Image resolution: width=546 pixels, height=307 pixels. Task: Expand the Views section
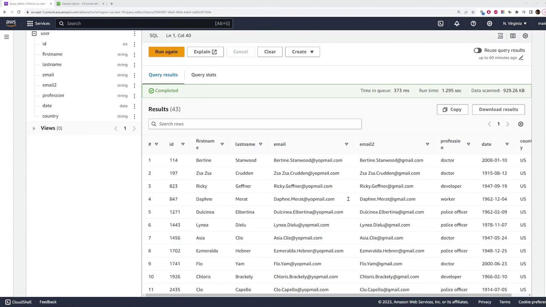coord(34,128)
